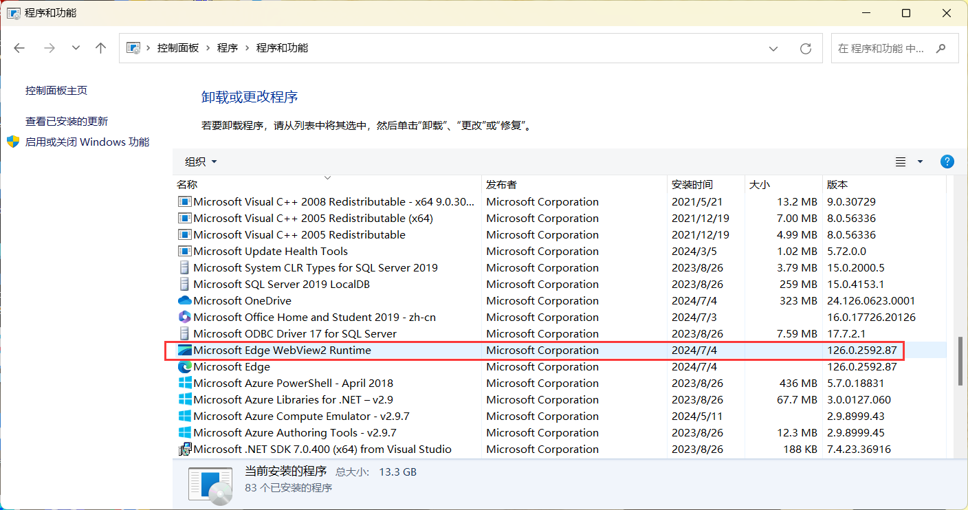Screen dimensions: 968x510
Task: Click the Office Home and Student icon
Action: 184,318
